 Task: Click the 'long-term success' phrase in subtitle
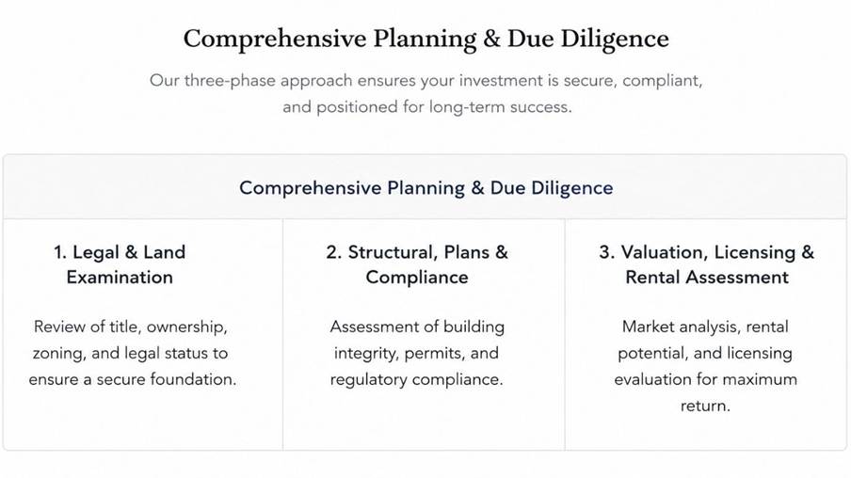coord(500,107)
